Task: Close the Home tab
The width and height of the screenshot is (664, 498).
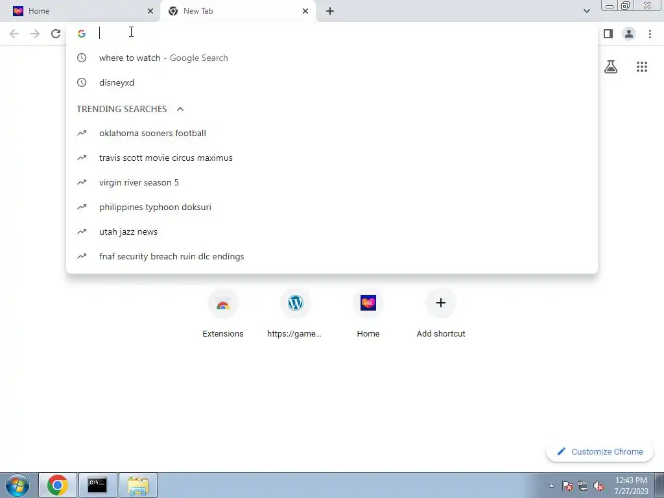Action: point(150,11)
